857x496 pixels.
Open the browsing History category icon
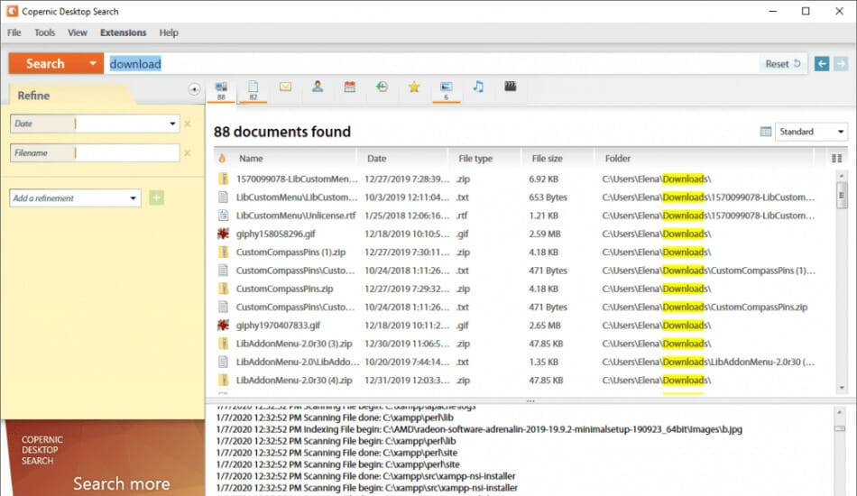[x=382, y=87]
